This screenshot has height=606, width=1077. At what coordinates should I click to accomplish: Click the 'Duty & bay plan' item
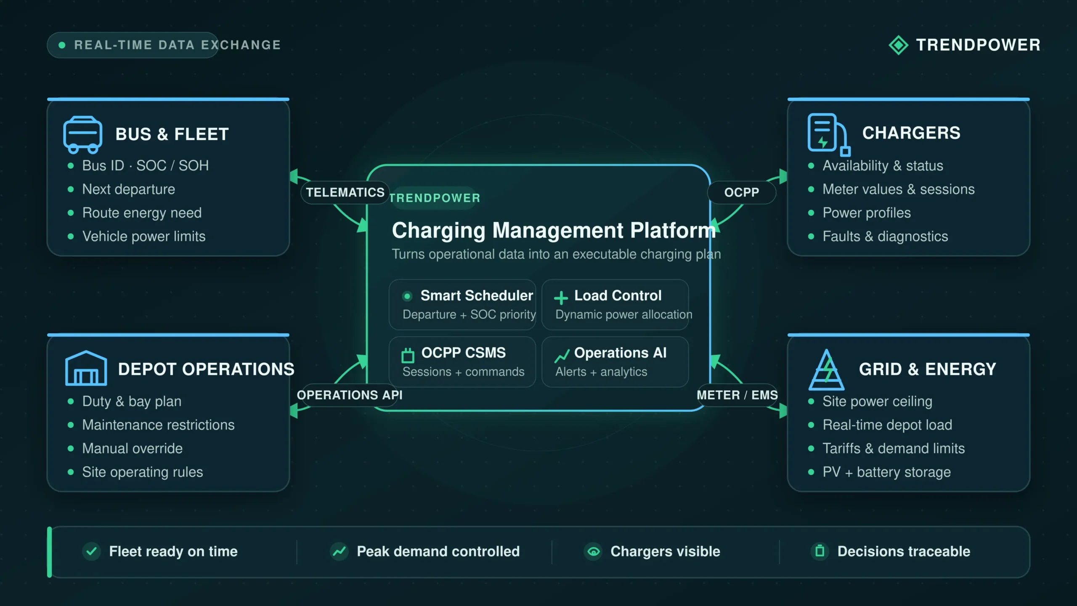click(x=132, y=401)
